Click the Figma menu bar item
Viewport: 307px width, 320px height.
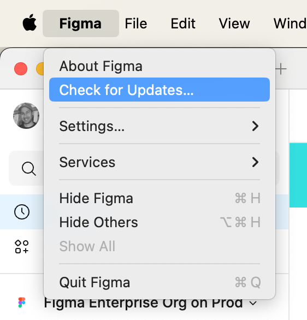tap(81, 23)
